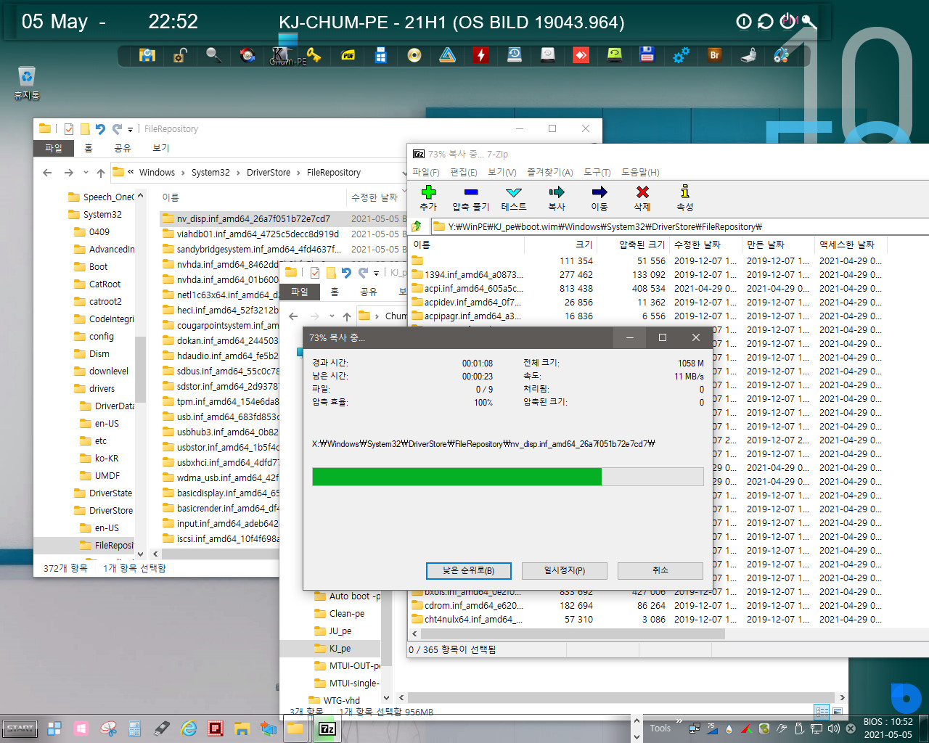Open quick access toolbar dropdown in FileRepository window
Viewport: 929px width, 743px height.
coord(130,129)
